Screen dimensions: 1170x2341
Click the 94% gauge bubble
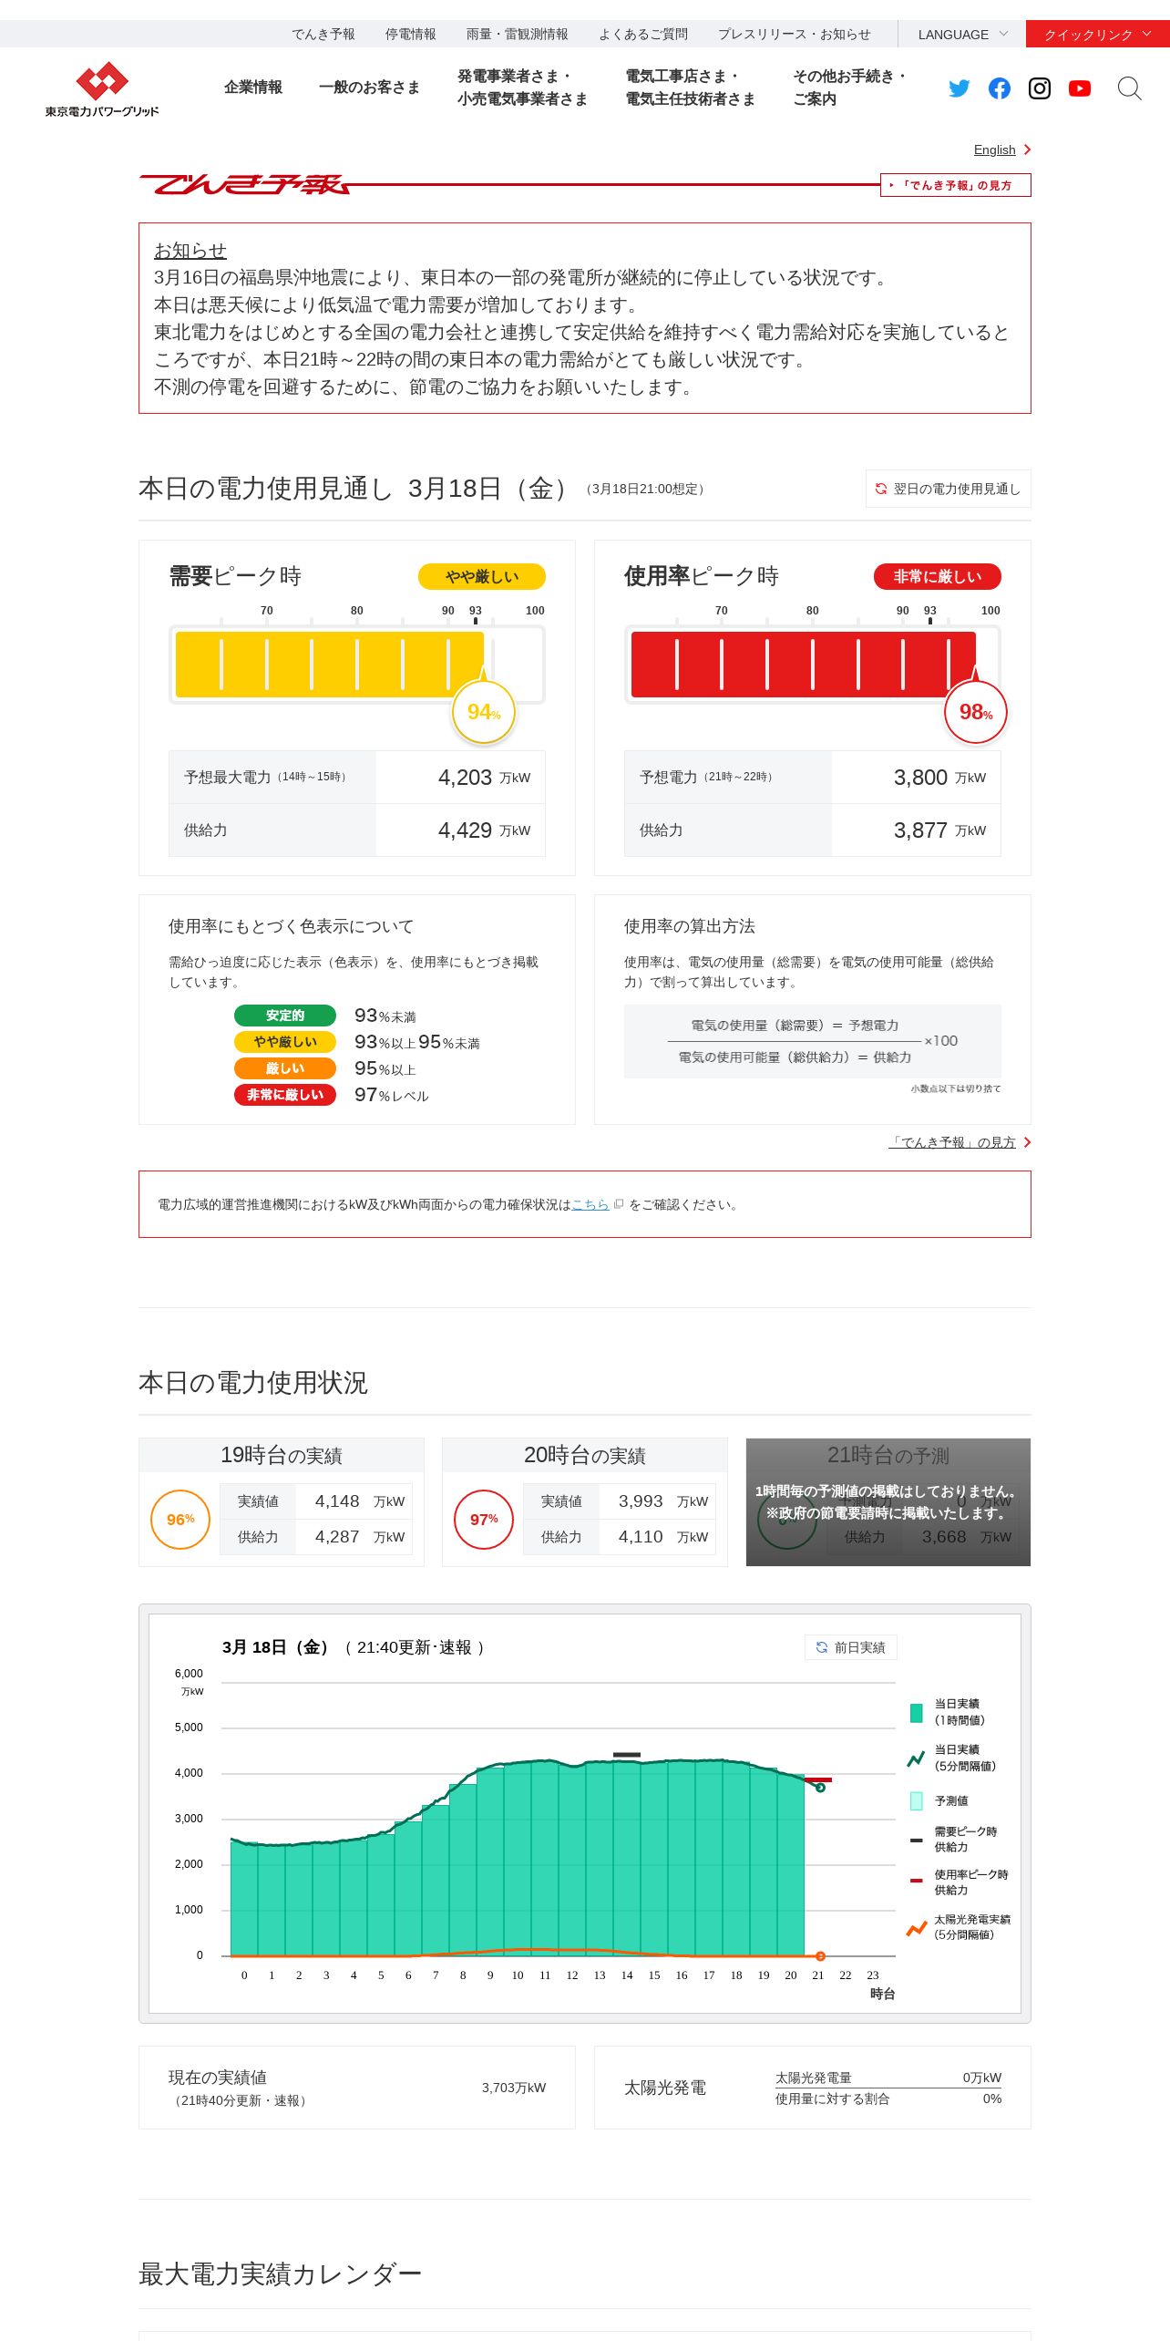tap(484, 712)
